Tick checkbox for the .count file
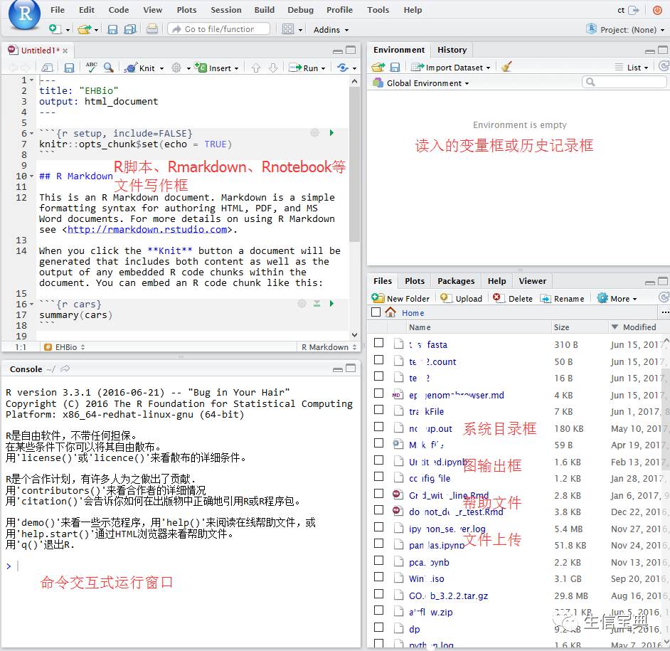Image resolution: width=670 pixels, height=651 pixels. coord(378,359)
